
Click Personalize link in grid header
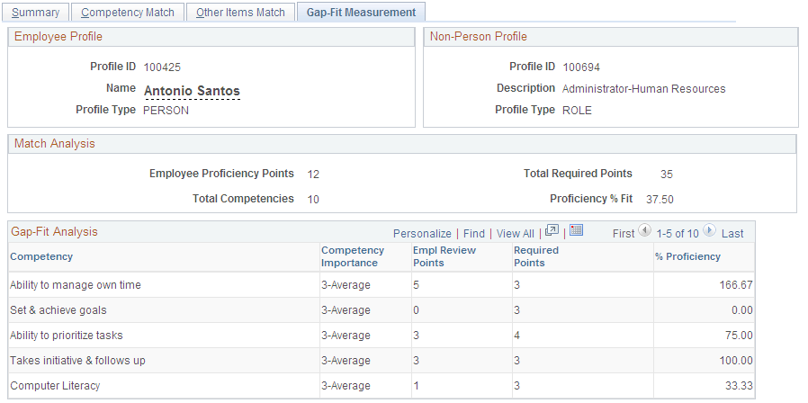(422, 234)
